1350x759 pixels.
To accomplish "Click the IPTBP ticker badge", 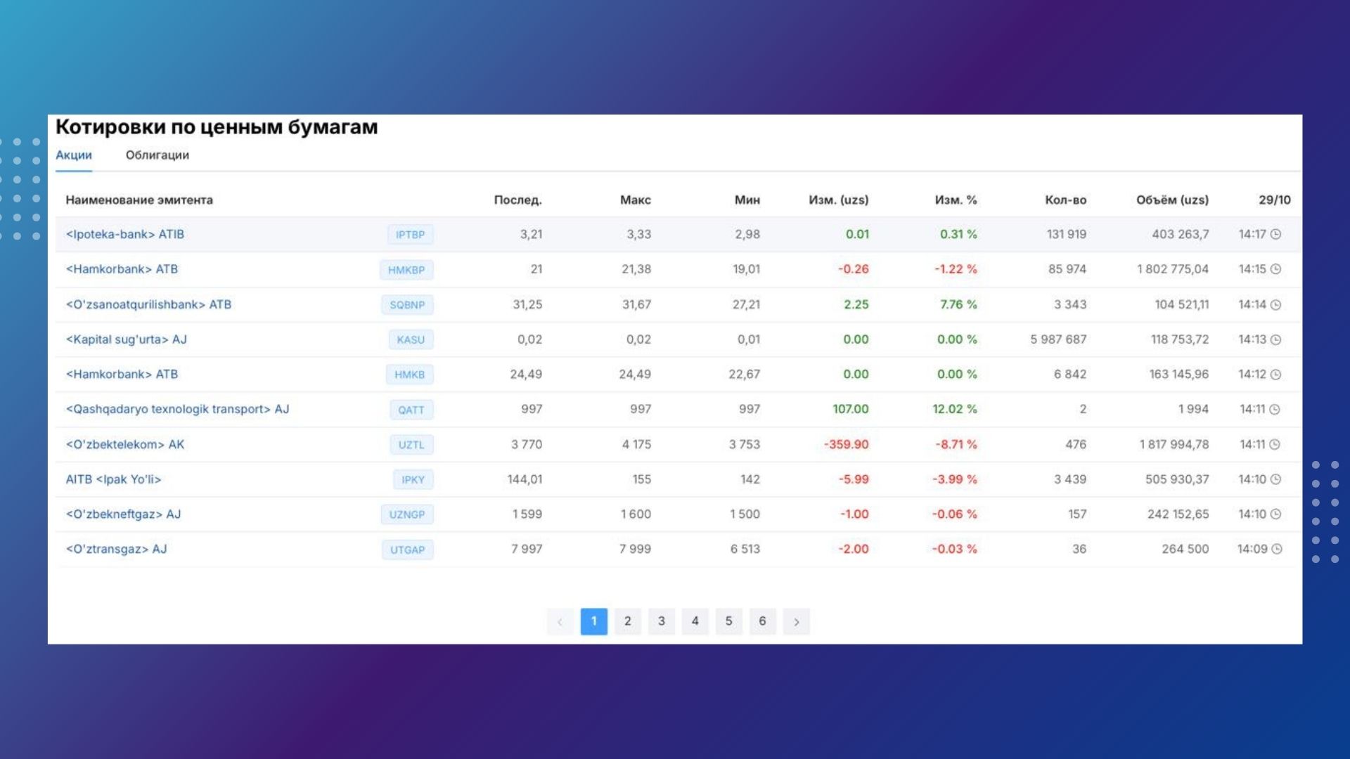I will tap(411, 235).
